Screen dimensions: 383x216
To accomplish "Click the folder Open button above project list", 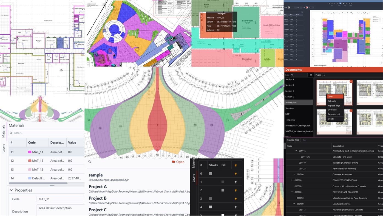I will point(178,162).
